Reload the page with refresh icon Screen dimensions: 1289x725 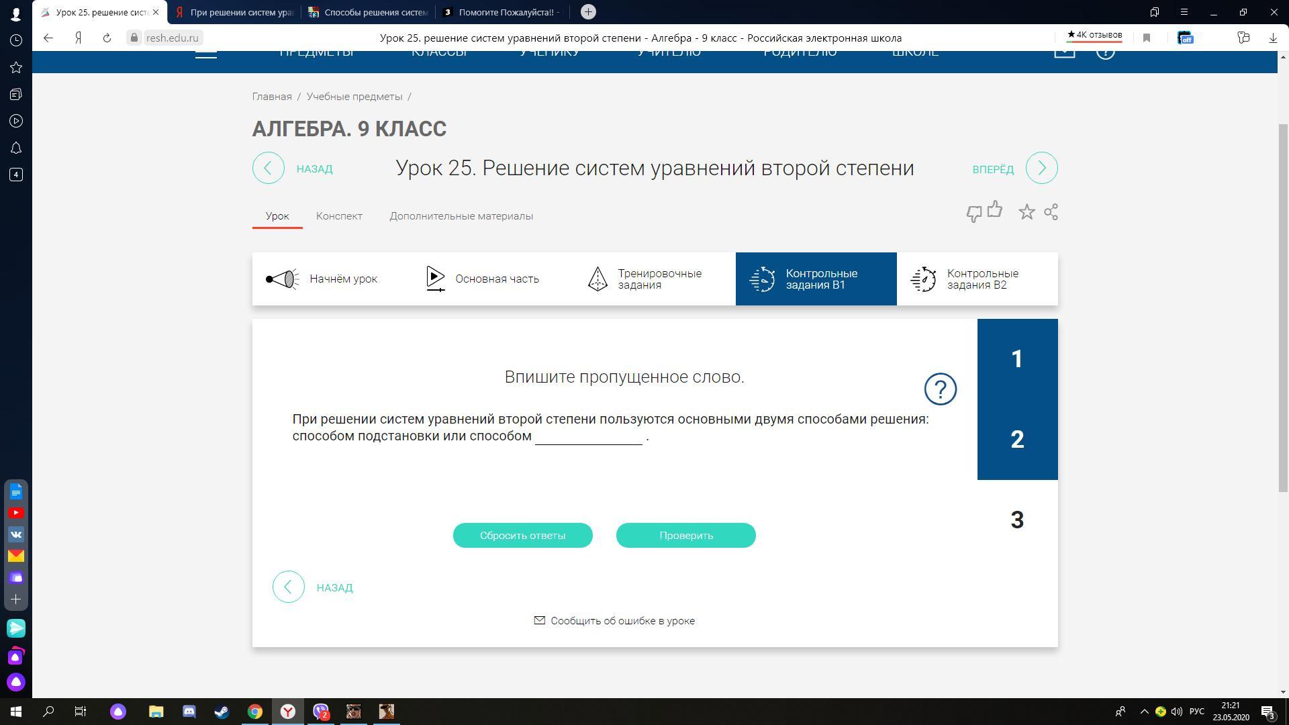[x=107, y=38]
